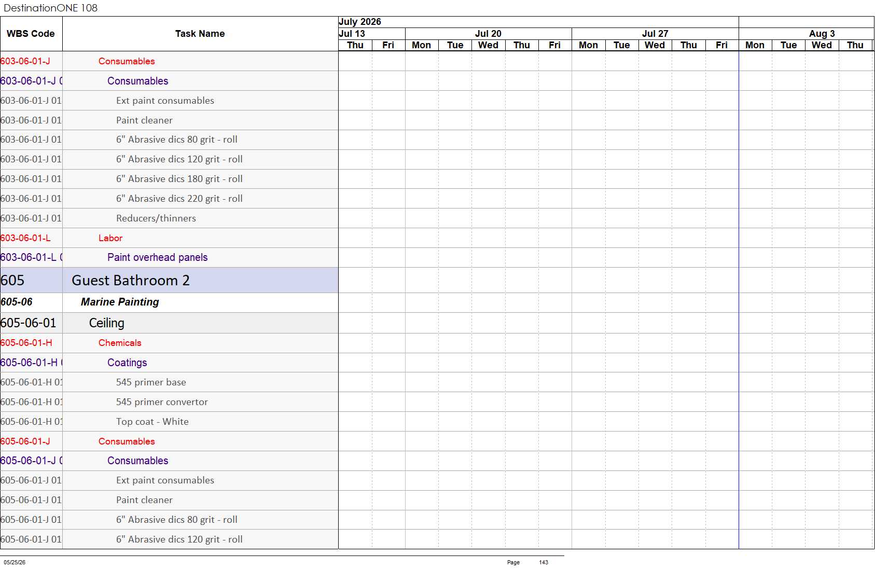
Task: Click WBS code 605
Action: (x=12, y=280)
